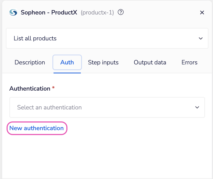View the Errors tab

[190, 62]
